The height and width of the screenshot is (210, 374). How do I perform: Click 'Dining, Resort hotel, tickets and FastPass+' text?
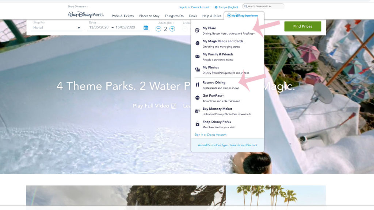(x=229, y=34)
